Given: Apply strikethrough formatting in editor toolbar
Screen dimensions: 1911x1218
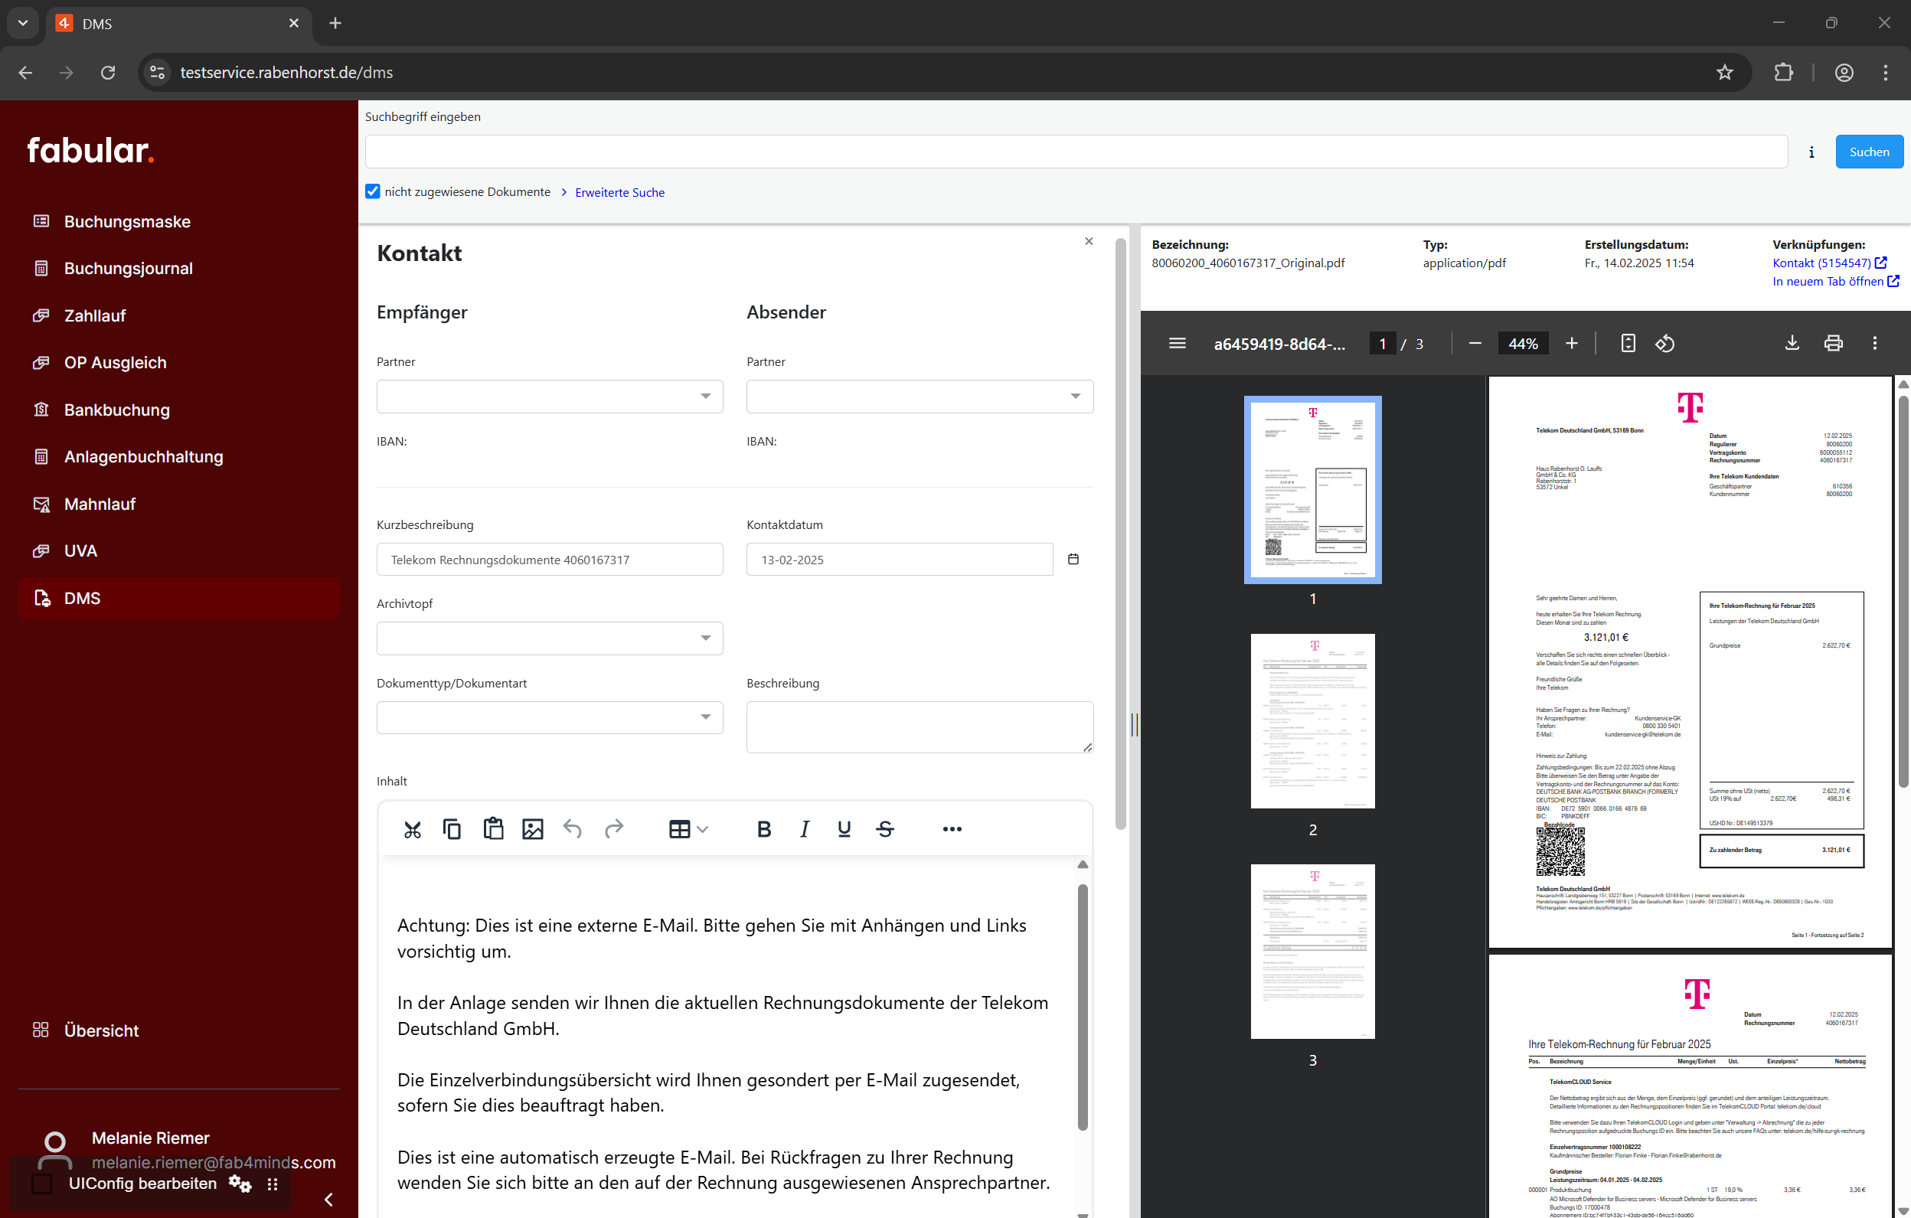Looking at the screenshot, I should coord(885,829).
